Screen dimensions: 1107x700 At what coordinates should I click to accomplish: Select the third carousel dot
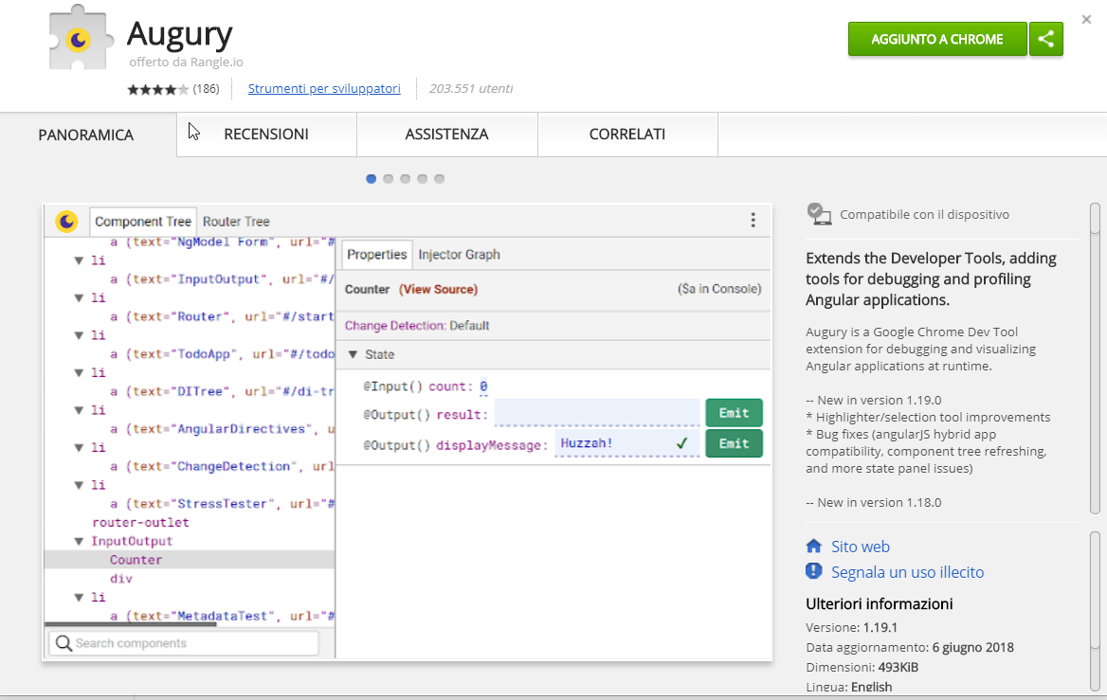(x=405, y=178)
